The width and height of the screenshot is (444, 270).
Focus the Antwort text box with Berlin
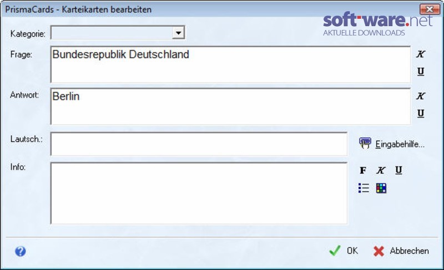pos(230,106)
